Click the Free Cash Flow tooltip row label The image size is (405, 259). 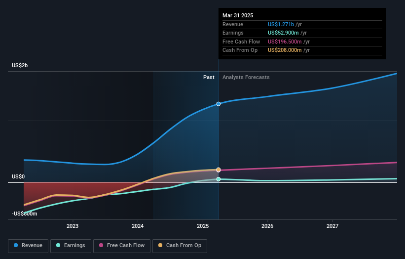coord(241,42)
